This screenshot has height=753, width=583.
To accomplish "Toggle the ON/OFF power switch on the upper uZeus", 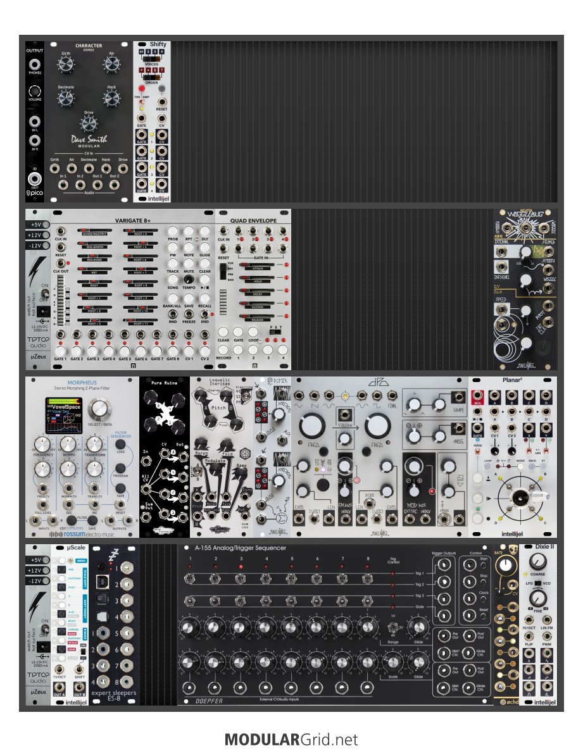I will coord(44,293).
